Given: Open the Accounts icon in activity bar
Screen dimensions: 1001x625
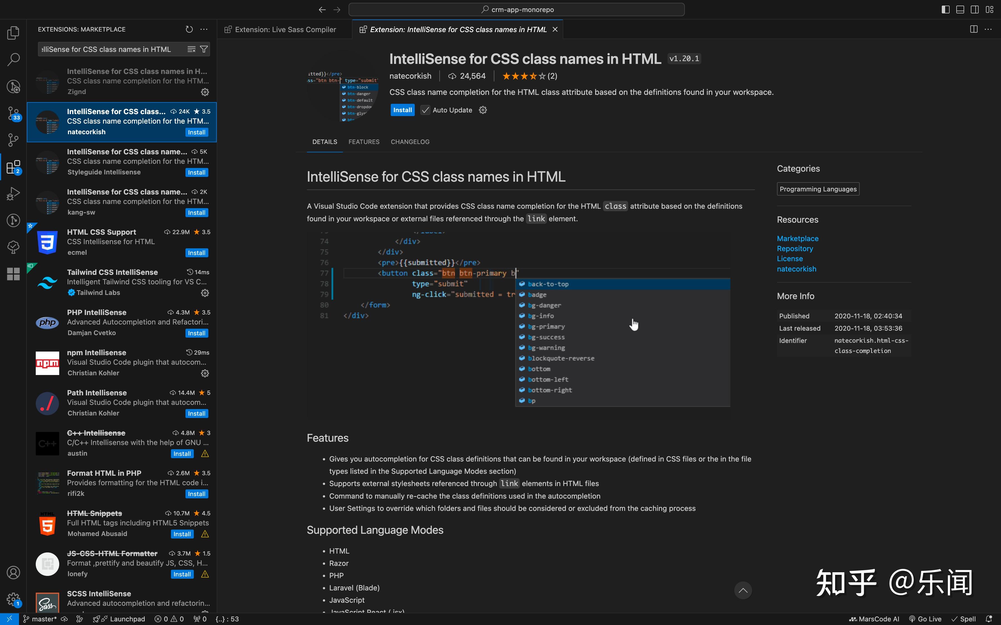Looking at the screenshot, I should (x=13, y=573).
